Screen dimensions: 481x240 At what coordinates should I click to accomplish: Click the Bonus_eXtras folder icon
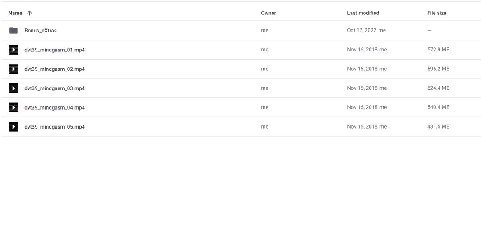14,31
